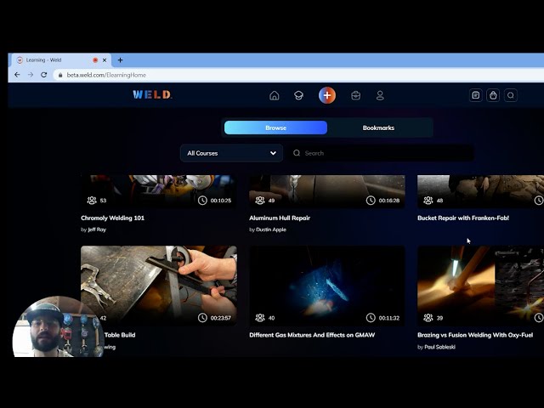Click the round plus create button
Viewport: 544px width, 408px height.
tap(327, 95)
